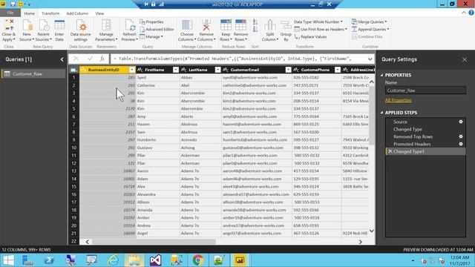Switch to the Add Column tab
475x267 pixels.
tap(77, 13)
